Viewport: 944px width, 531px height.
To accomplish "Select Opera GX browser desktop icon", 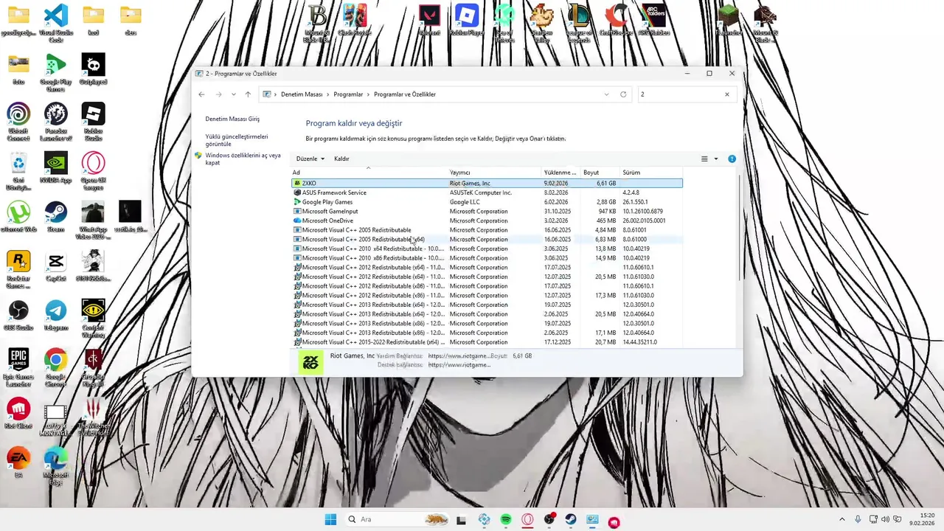I will tap(93, 171).
